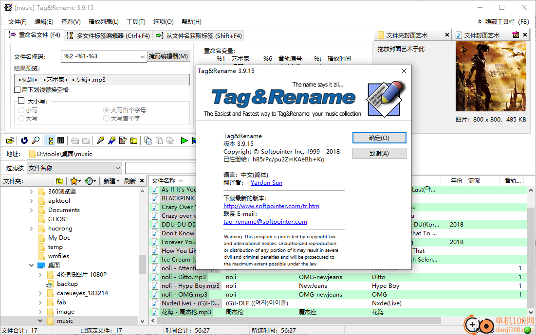This screenshot has height=335, width=536.
Task: Collapse the 桌面 tree node
Action: 32,265
